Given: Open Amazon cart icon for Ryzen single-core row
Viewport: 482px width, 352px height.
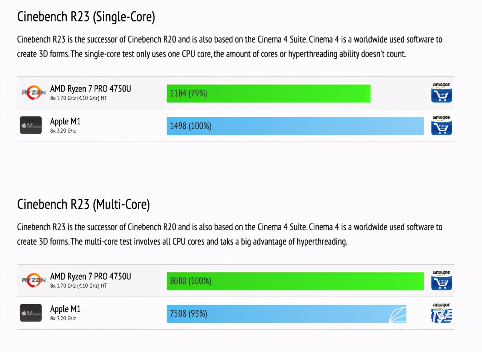Looking at the screenshot, I should tap(441, 93).
